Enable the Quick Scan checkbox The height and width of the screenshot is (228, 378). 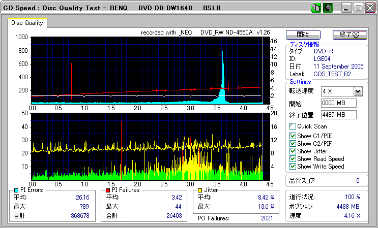coord(293,126)
